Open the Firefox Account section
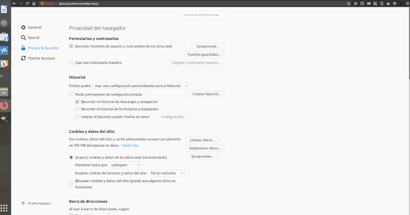This screenshot has width=410, height=215. click(41, 58)
